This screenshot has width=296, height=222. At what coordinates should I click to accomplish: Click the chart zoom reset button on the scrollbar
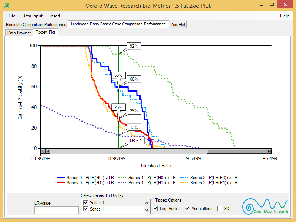[x=43, y=151]
